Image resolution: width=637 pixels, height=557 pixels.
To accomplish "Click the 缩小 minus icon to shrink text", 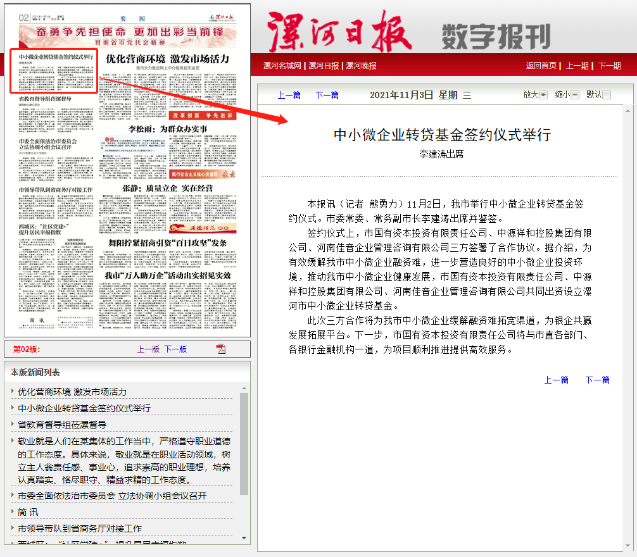I will pyautogui.click(x=575, y=95).
